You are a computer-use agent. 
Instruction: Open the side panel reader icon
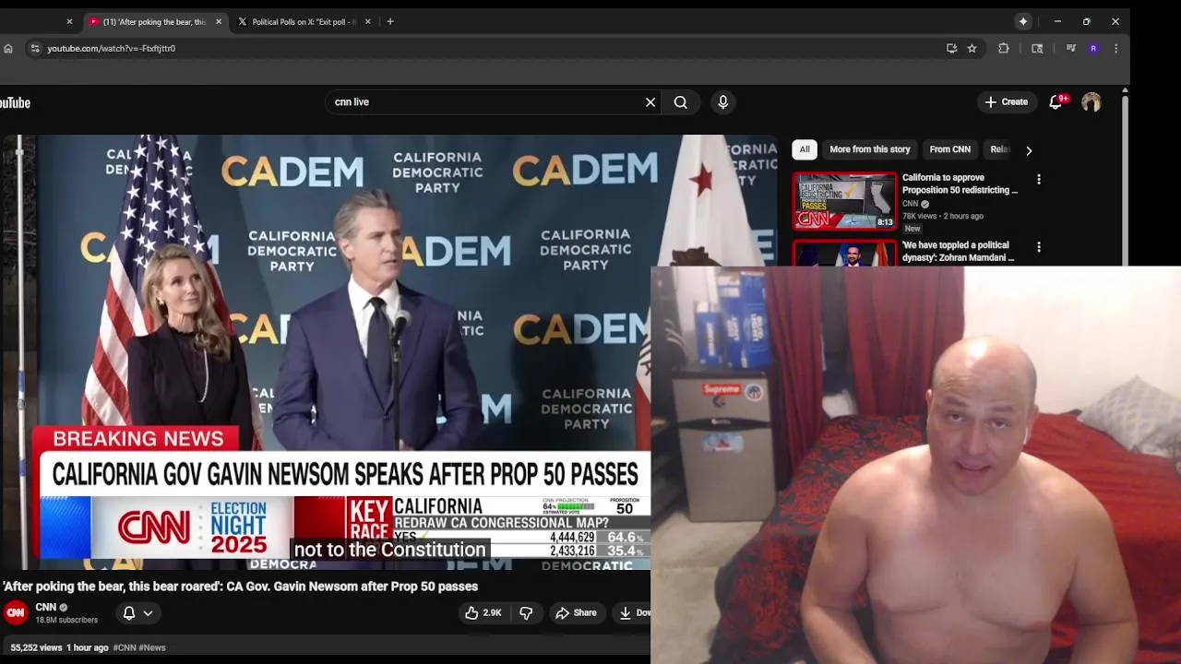(x=1037, y=48)
